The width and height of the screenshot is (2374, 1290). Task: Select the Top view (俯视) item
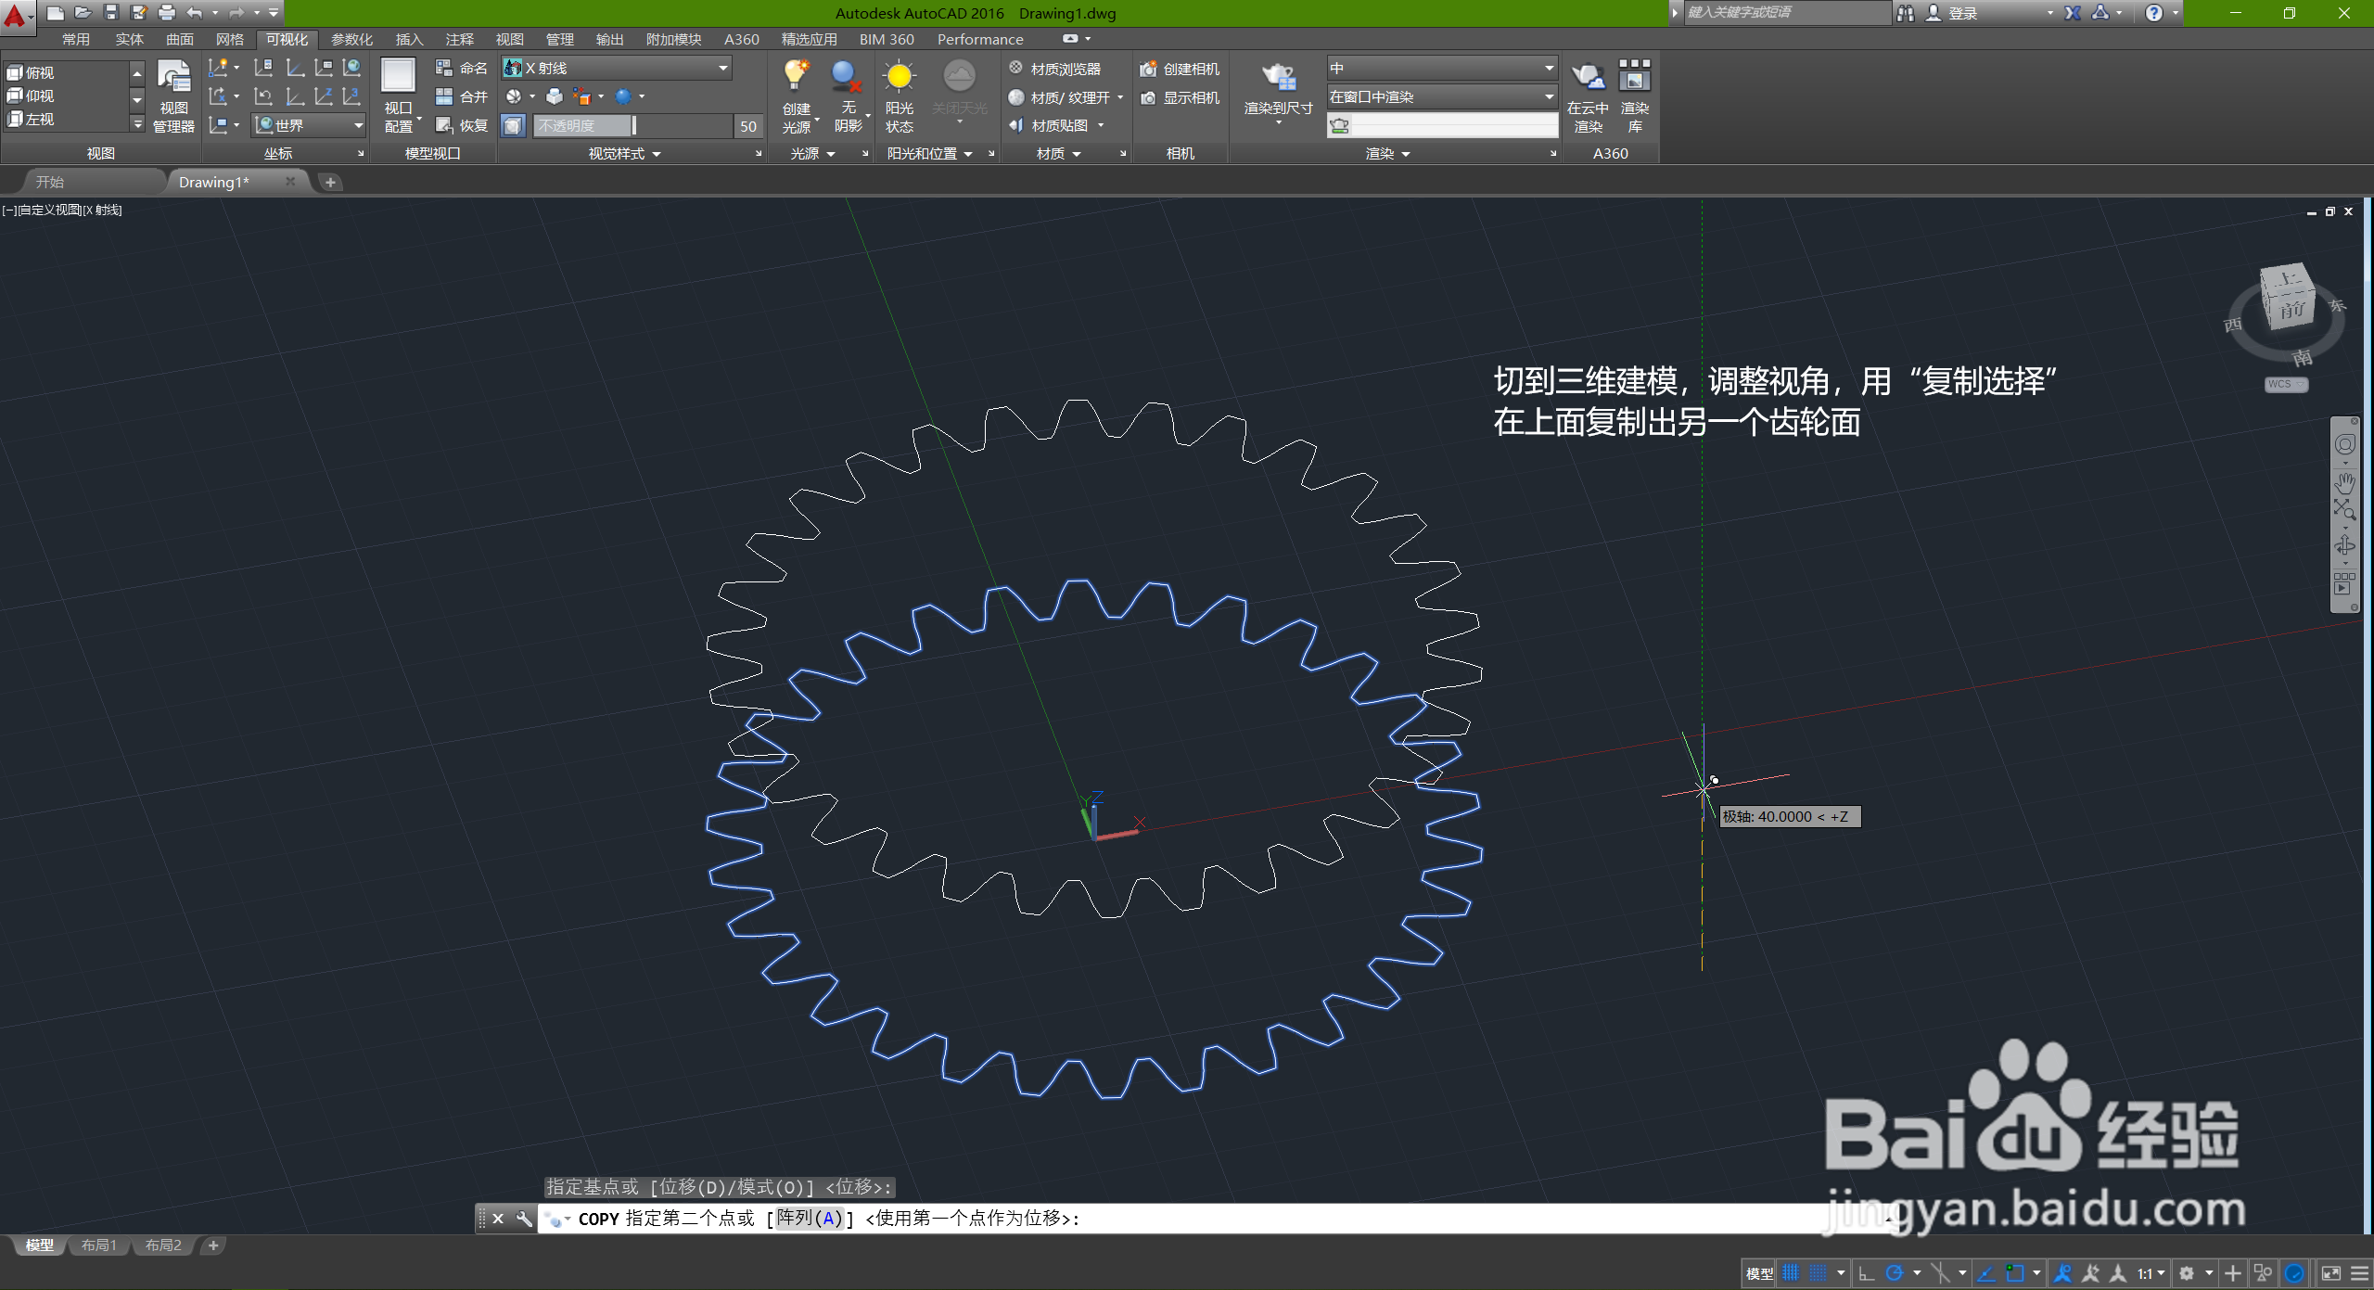pyautogui.click(x=39, y=72)
